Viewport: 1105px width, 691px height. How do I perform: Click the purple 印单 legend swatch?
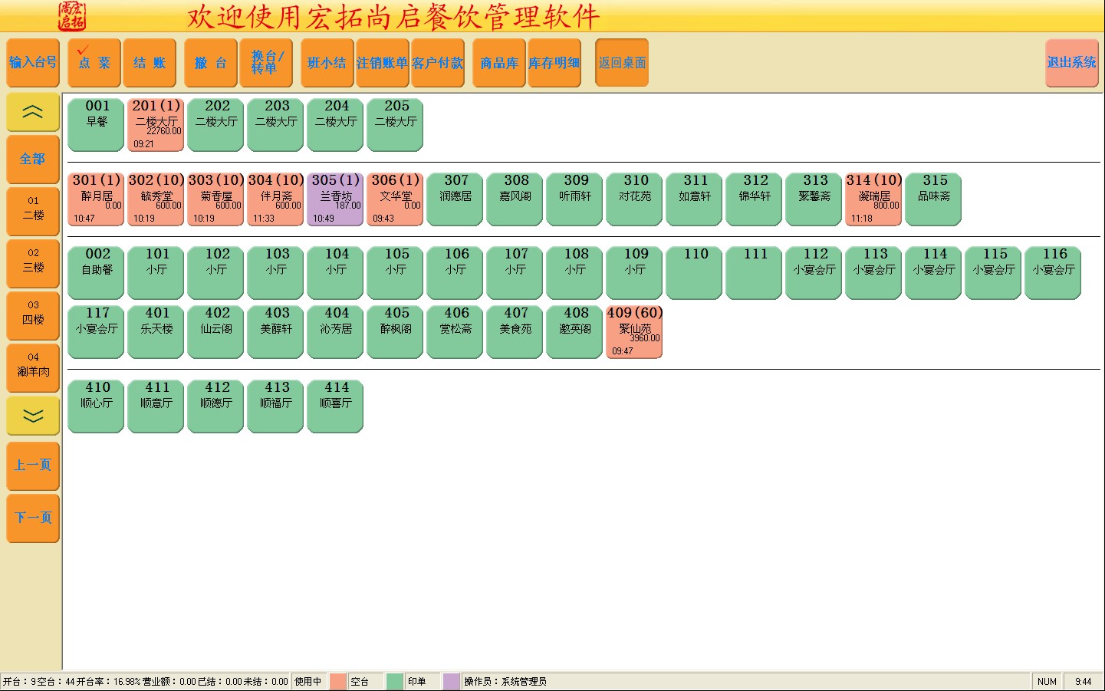tap(451, 681)
